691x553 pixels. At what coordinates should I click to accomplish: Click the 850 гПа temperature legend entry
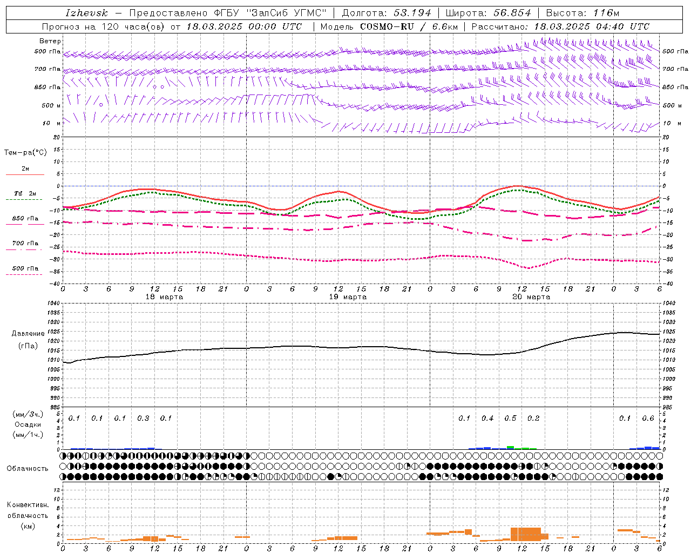[x=25, y=219]
